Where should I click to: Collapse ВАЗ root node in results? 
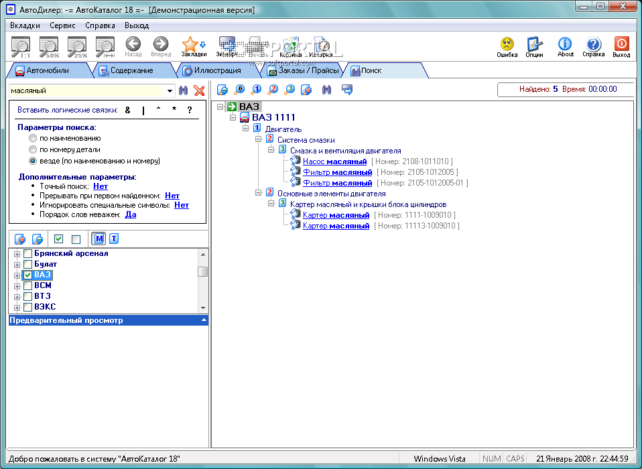(220, 107)
